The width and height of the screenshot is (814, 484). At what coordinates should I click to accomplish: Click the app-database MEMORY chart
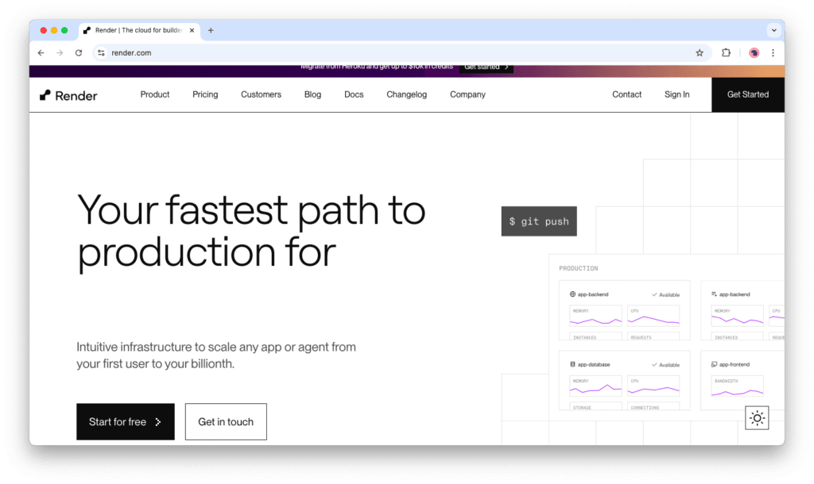[595, 386]
